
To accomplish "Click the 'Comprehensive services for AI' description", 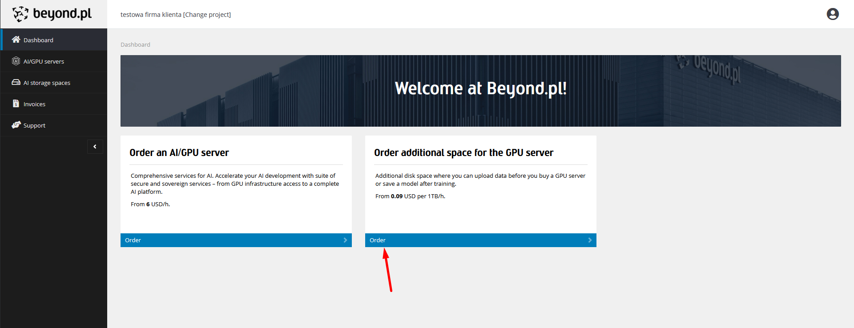I will coord(235,184).
